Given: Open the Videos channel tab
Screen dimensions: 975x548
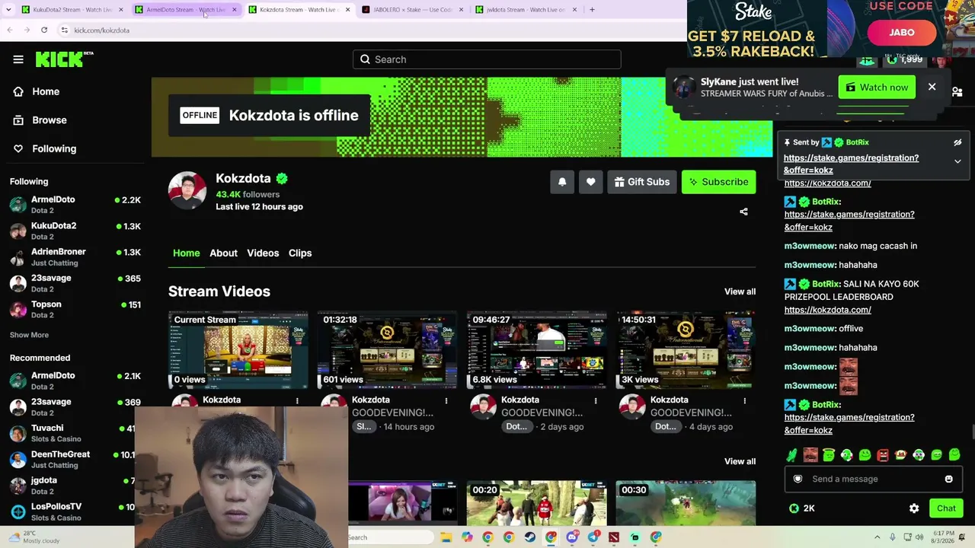Looking at the screenshot, I should (263, 253).
